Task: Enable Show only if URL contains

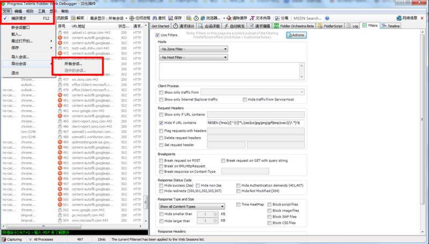Action: [x=161, y=115]
